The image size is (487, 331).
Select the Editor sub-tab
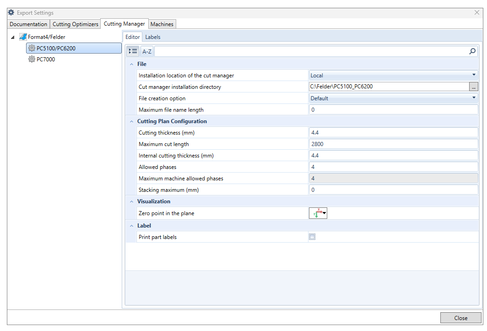(133, 37)
